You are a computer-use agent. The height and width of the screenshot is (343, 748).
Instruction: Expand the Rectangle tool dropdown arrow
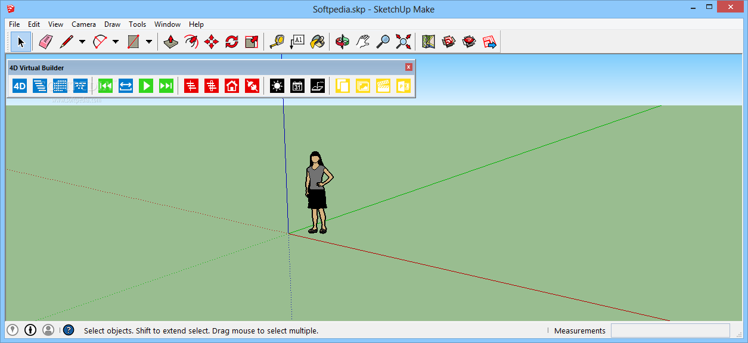[x=149, y=42]
